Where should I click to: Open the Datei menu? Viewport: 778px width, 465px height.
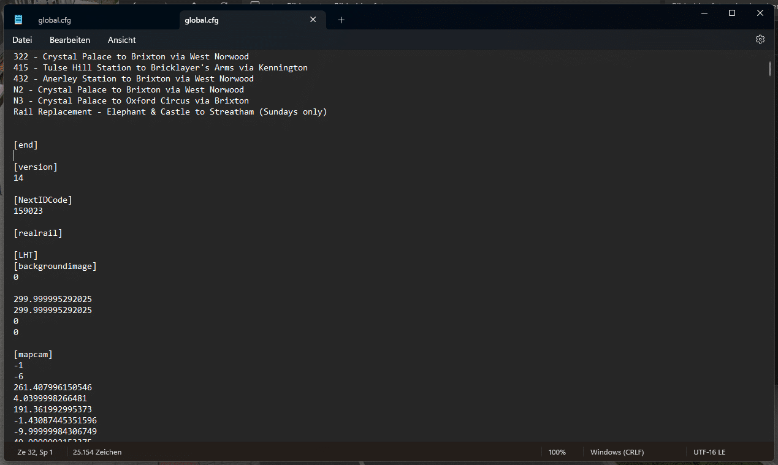click(22, 40)
